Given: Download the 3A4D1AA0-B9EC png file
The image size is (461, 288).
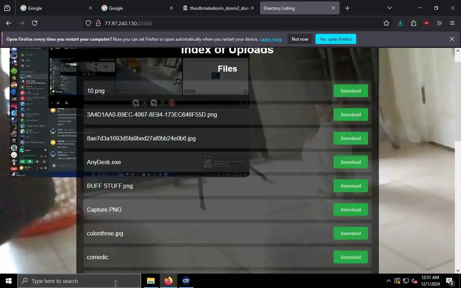Looking at the screenshot, I should 350,114.
